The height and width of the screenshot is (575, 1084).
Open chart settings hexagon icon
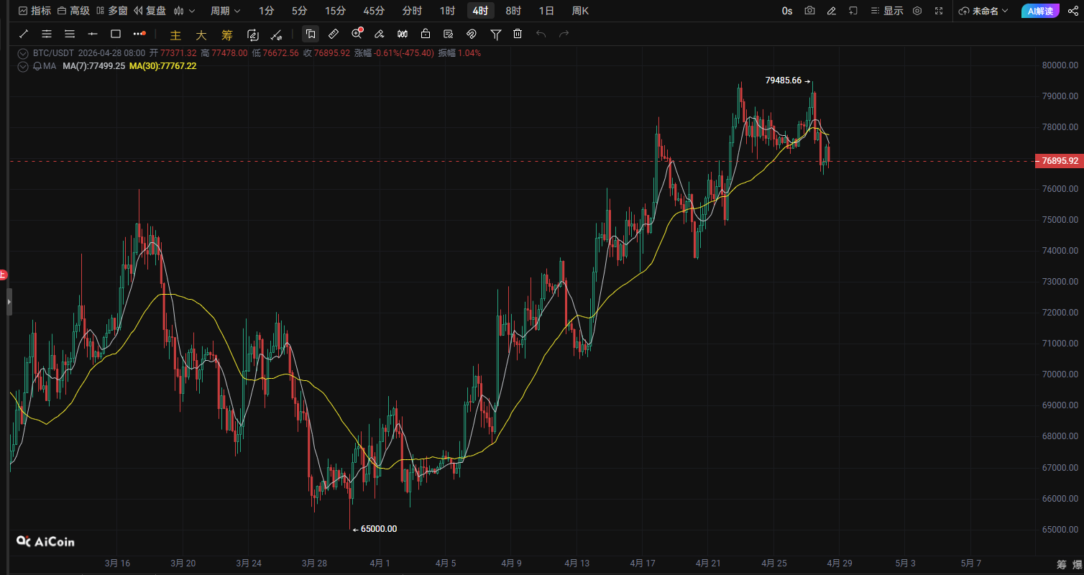917,11
